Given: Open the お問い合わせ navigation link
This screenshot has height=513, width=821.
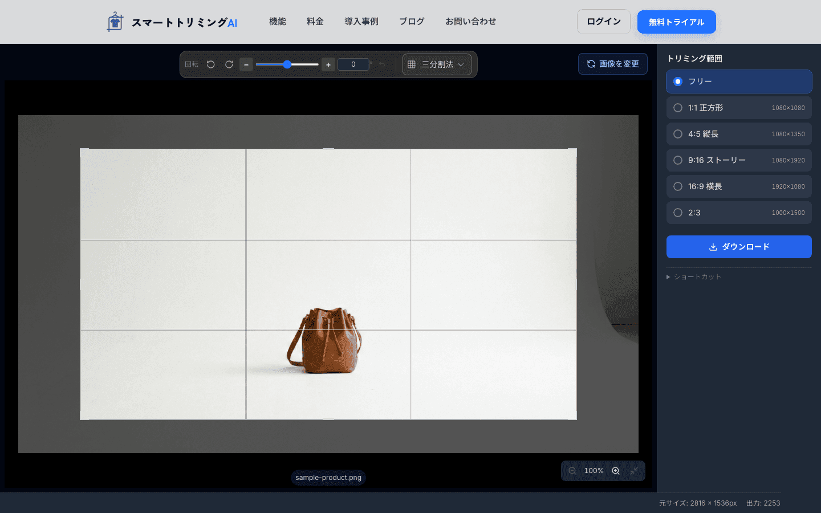Looking at the screenshot, I should click(x=471, y=22).
